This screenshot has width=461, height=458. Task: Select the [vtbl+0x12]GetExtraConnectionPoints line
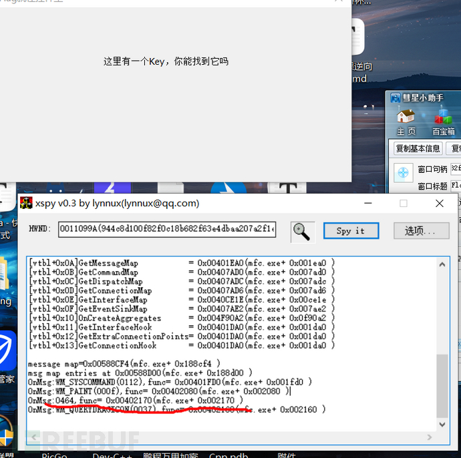(182, 336)
